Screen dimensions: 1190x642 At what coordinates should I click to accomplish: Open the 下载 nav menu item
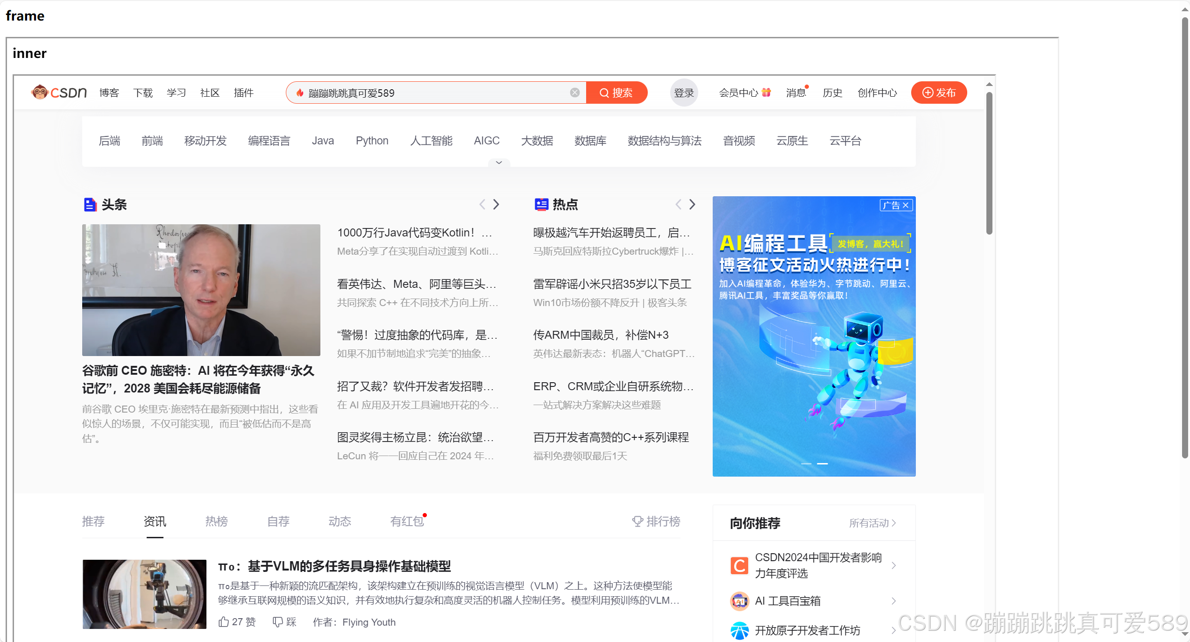click(x=143, y=93)
